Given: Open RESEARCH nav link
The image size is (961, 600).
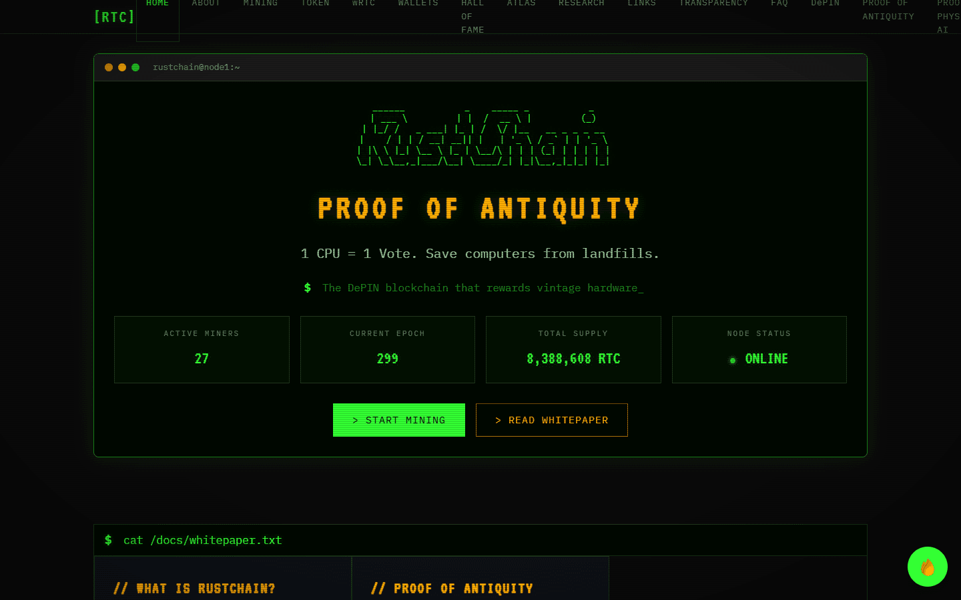Looking at the screenshot, I should click(581, 3).
